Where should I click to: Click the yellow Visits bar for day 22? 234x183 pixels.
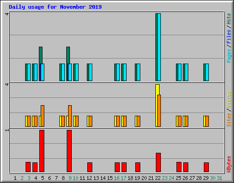click(x=157, y=105)
